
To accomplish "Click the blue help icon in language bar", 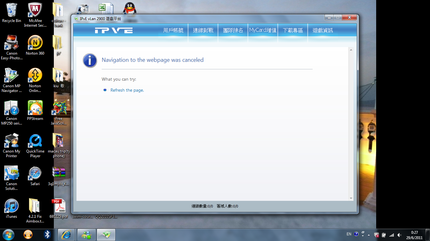I will 356,234.
